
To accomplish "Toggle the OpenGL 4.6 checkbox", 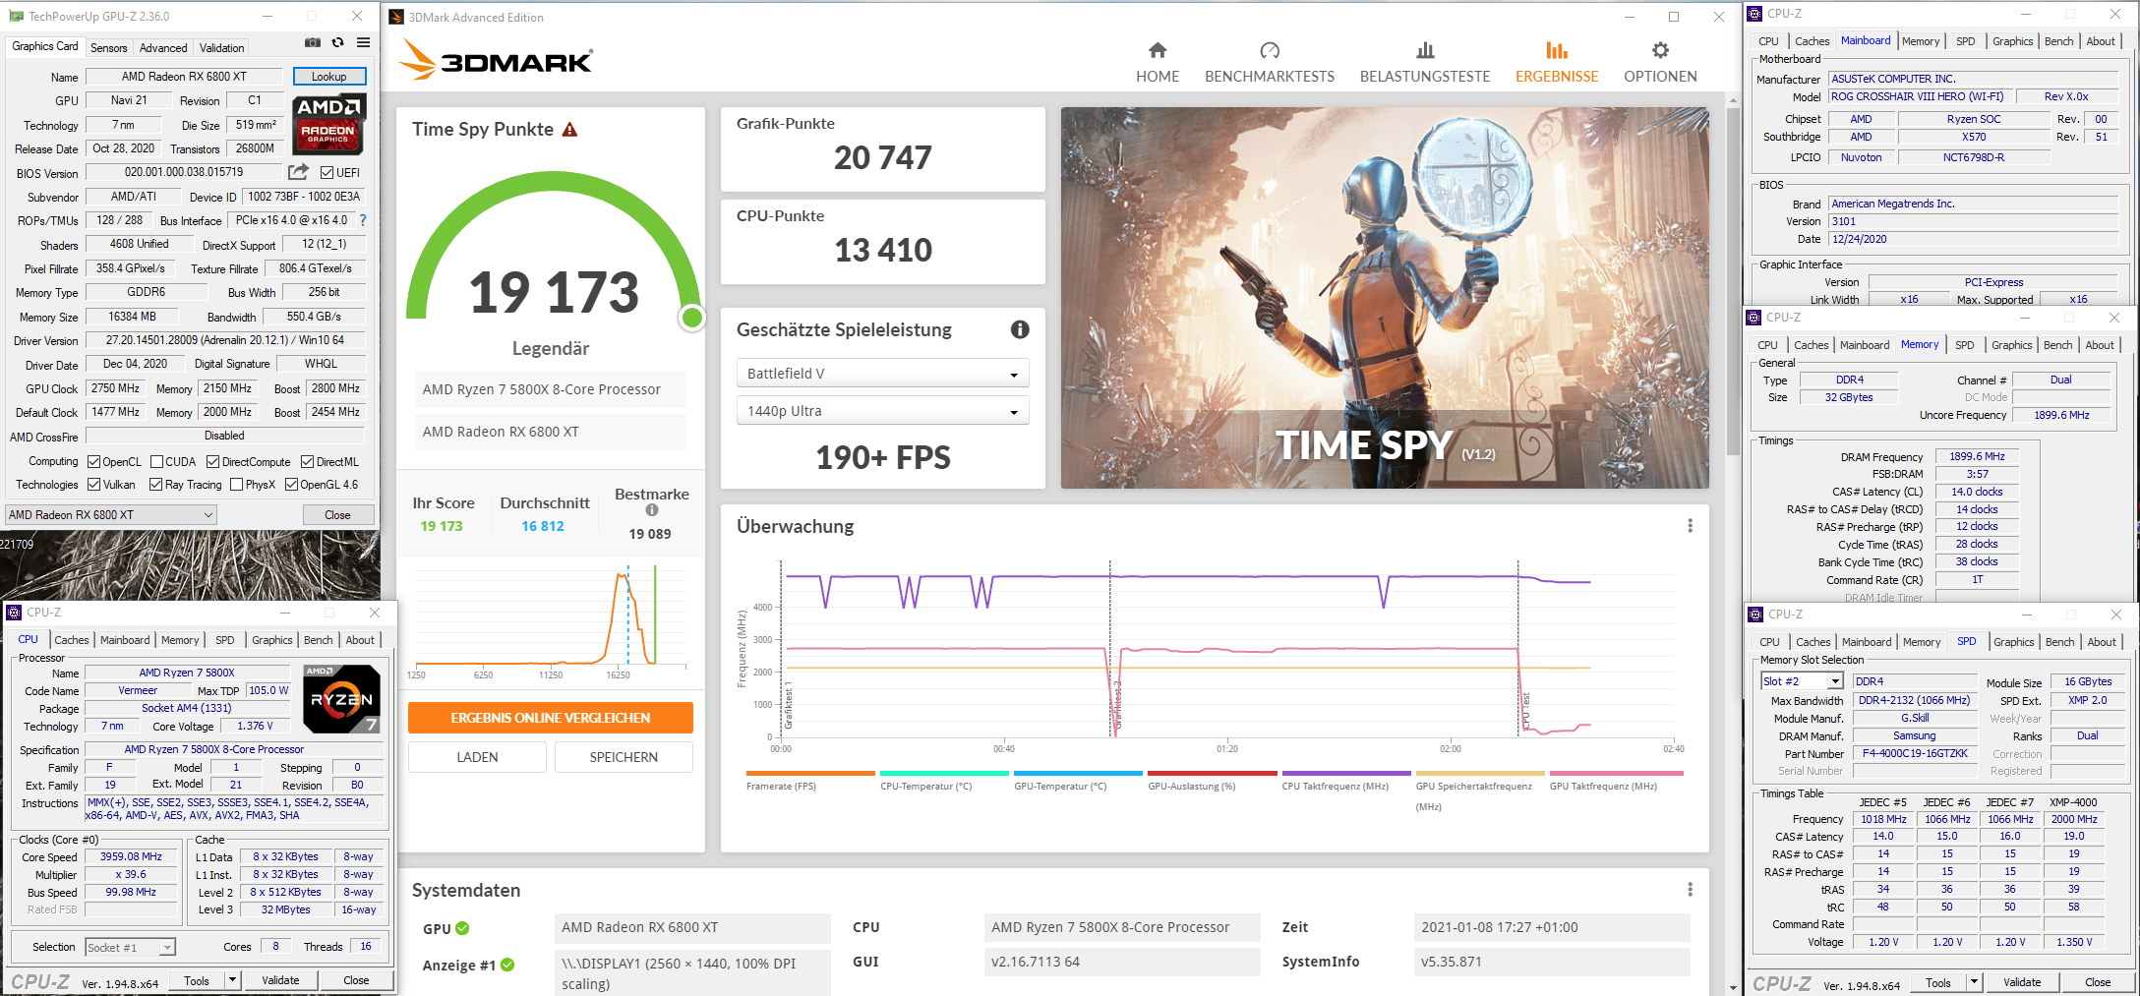I will pyautogui.click(x=292, y=485).
